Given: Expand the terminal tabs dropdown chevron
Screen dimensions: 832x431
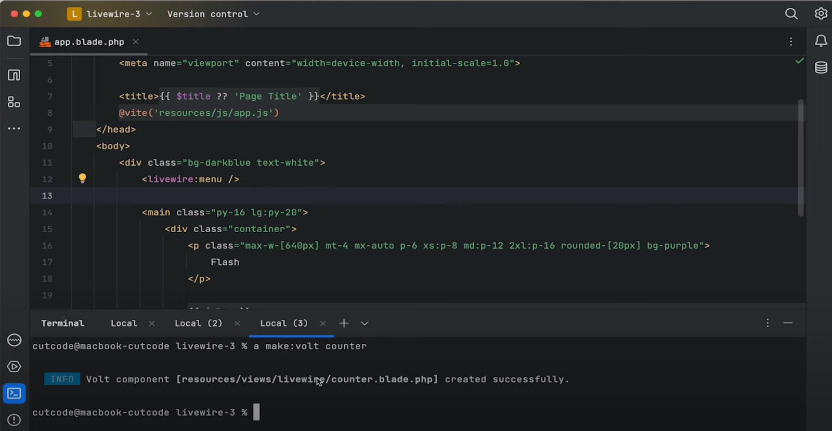Looking at the screenshot, I should pos(365,324).
